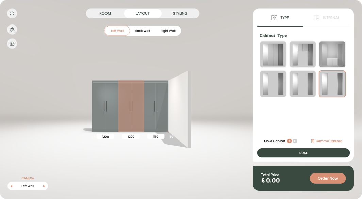
Task: Click the TYPE tab wardrobe icon
Action: click(274, 18)
